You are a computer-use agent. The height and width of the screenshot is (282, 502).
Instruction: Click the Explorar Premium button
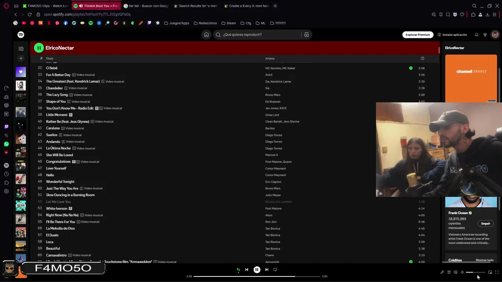point(418,35)
